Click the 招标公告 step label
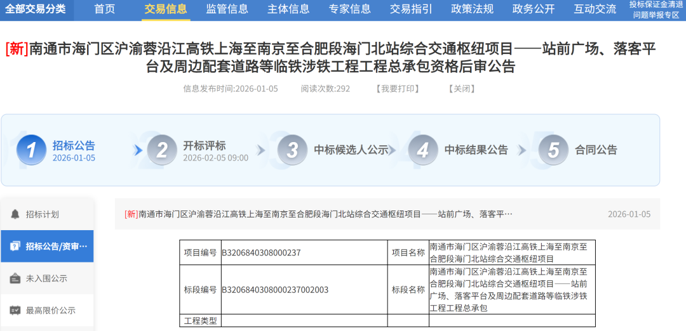Image resolution: width=686 pixels, height=331 pixels. pyautogui.click(x=74, y=145)
